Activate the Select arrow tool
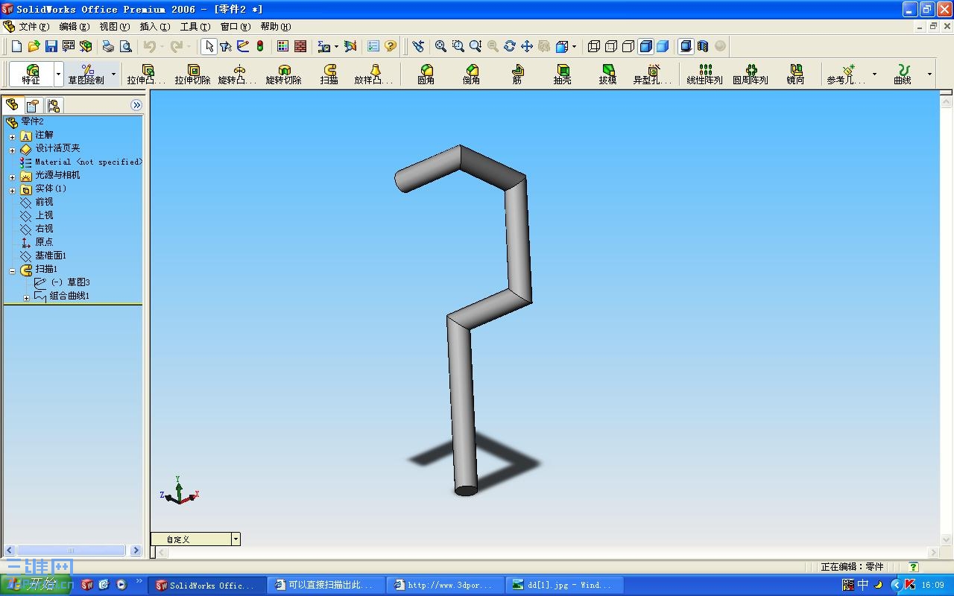This screenshot has width=954, height=596. coord(209,46)
